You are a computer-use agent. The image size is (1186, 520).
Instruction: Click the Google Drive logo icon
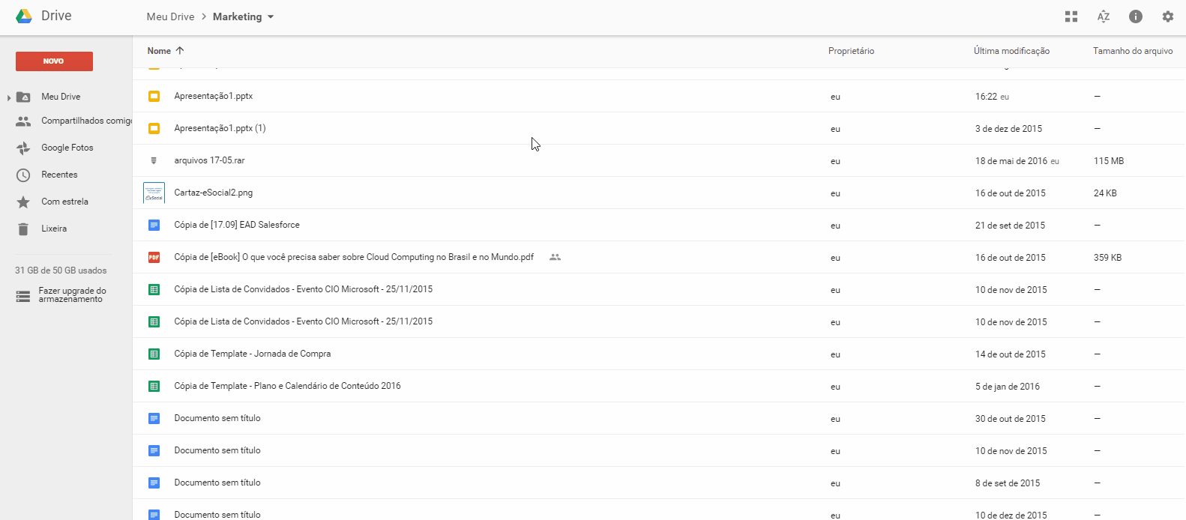[24, 16]
